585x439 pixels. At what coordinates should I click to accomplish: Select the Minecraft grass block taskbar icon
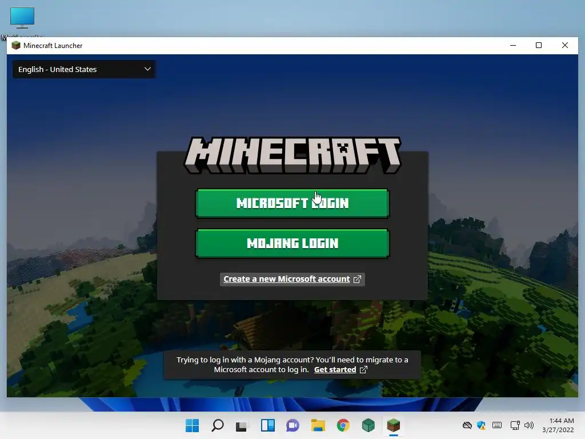click(x=393, y=425)
